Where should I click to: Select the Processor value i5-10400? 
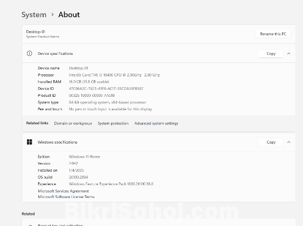(x=114, y=75)
